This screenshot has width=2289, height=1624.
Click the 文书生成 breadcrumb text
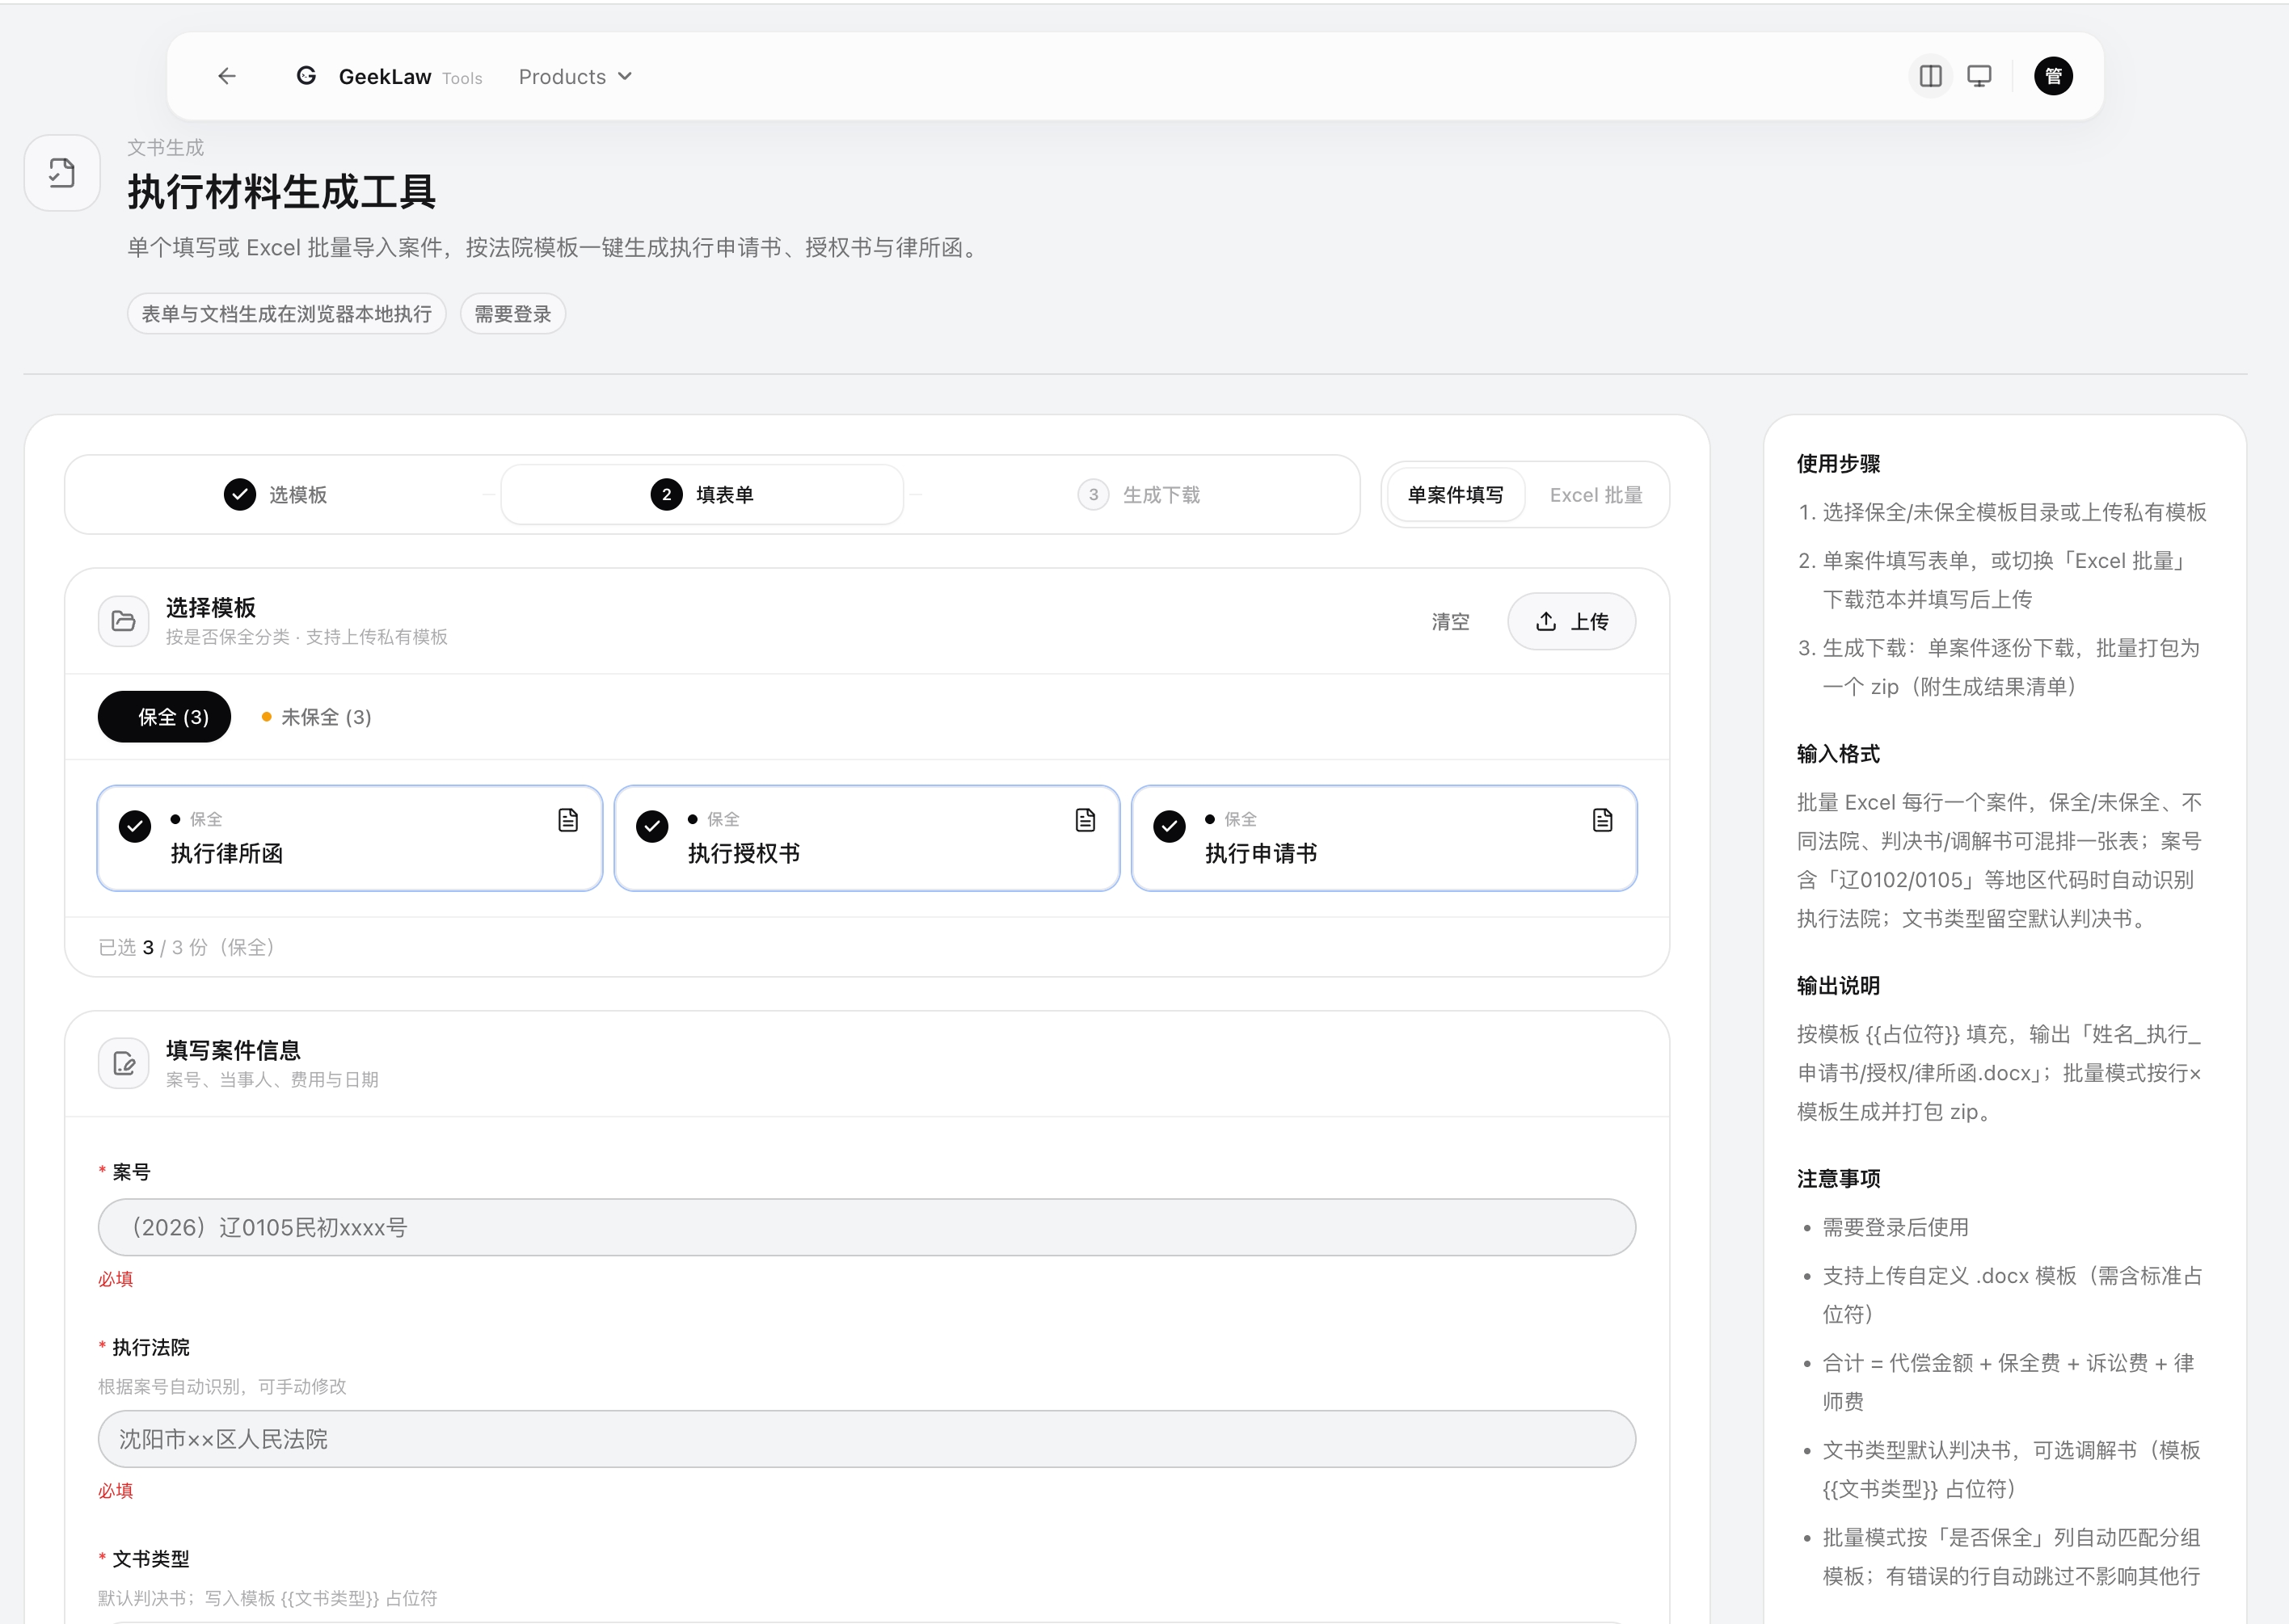click(165, 147)
